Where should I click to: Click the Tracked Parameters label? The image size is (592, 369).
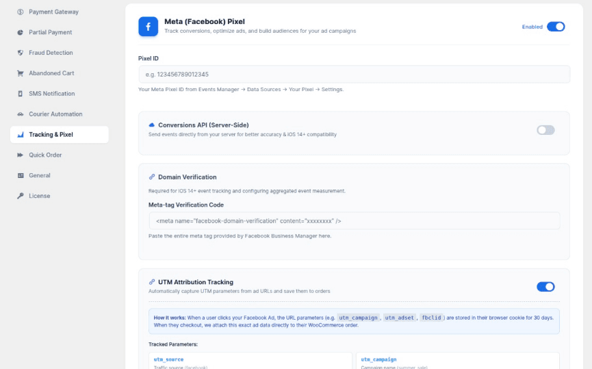[173, 344]
